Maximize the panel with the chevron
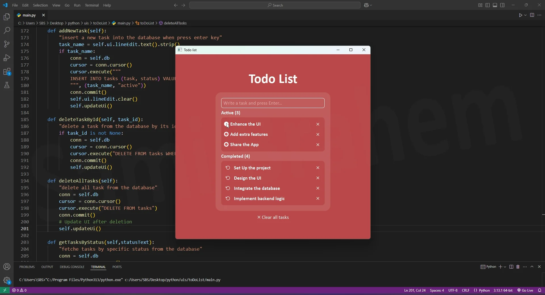This screenshot has width=545, height=295. (x=532, y=267)
